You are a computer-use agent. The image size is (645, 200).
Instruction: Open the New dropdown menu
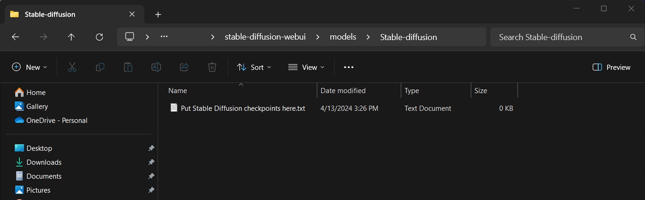pos(30,67)
